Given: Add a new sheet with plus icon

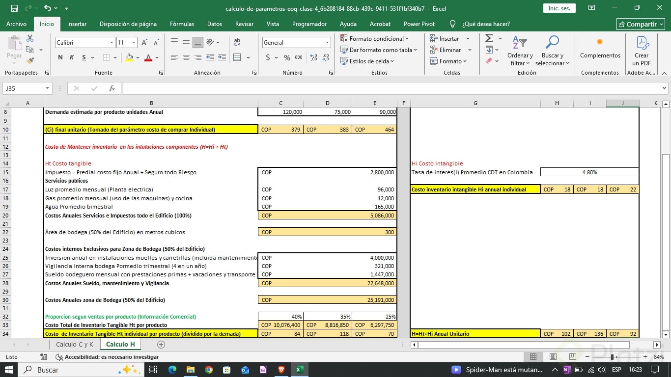Looking at the screenshot, I should 161,345.
